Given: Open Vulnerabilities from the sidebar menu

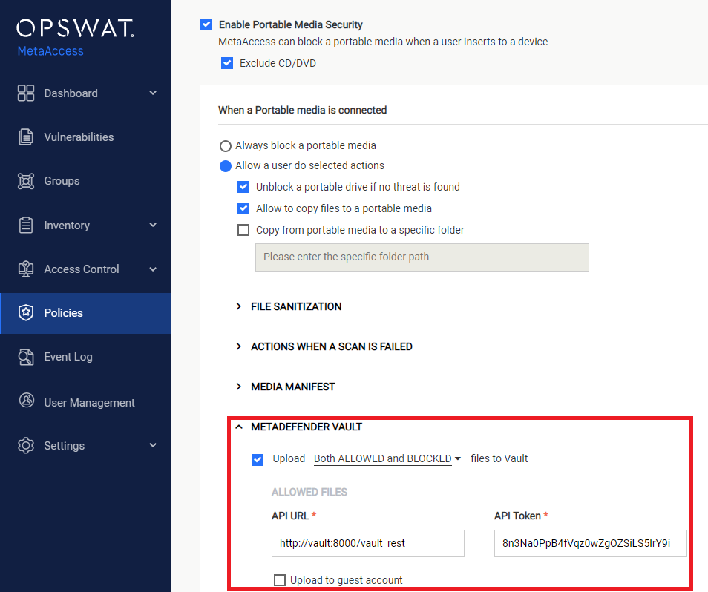Looking at the screenshot, I should click(x=78, y=137).
